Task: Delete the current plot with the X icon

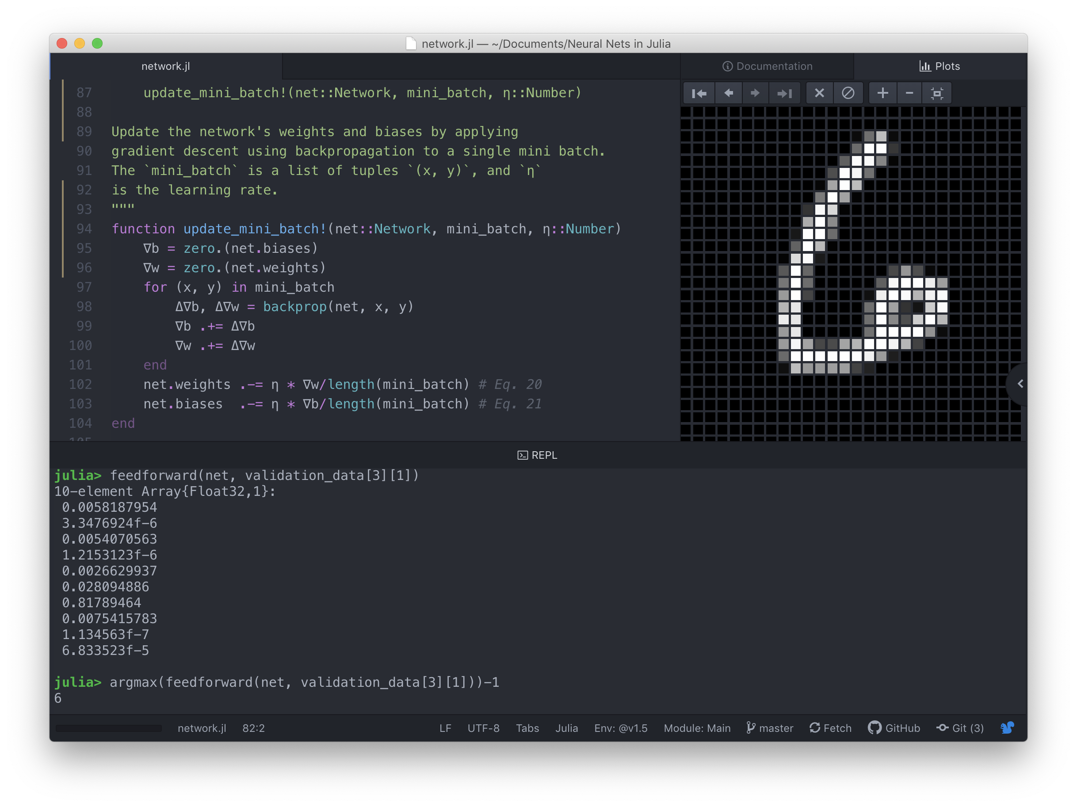Action: (819, 93)
